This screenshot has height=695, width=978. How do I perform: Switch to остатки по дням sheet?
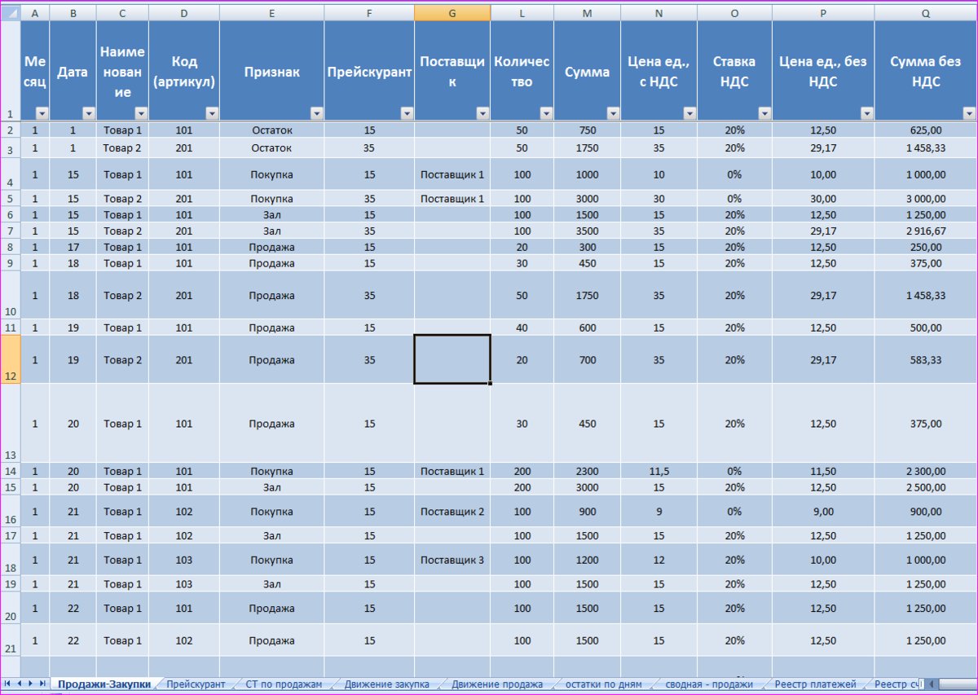604,684
